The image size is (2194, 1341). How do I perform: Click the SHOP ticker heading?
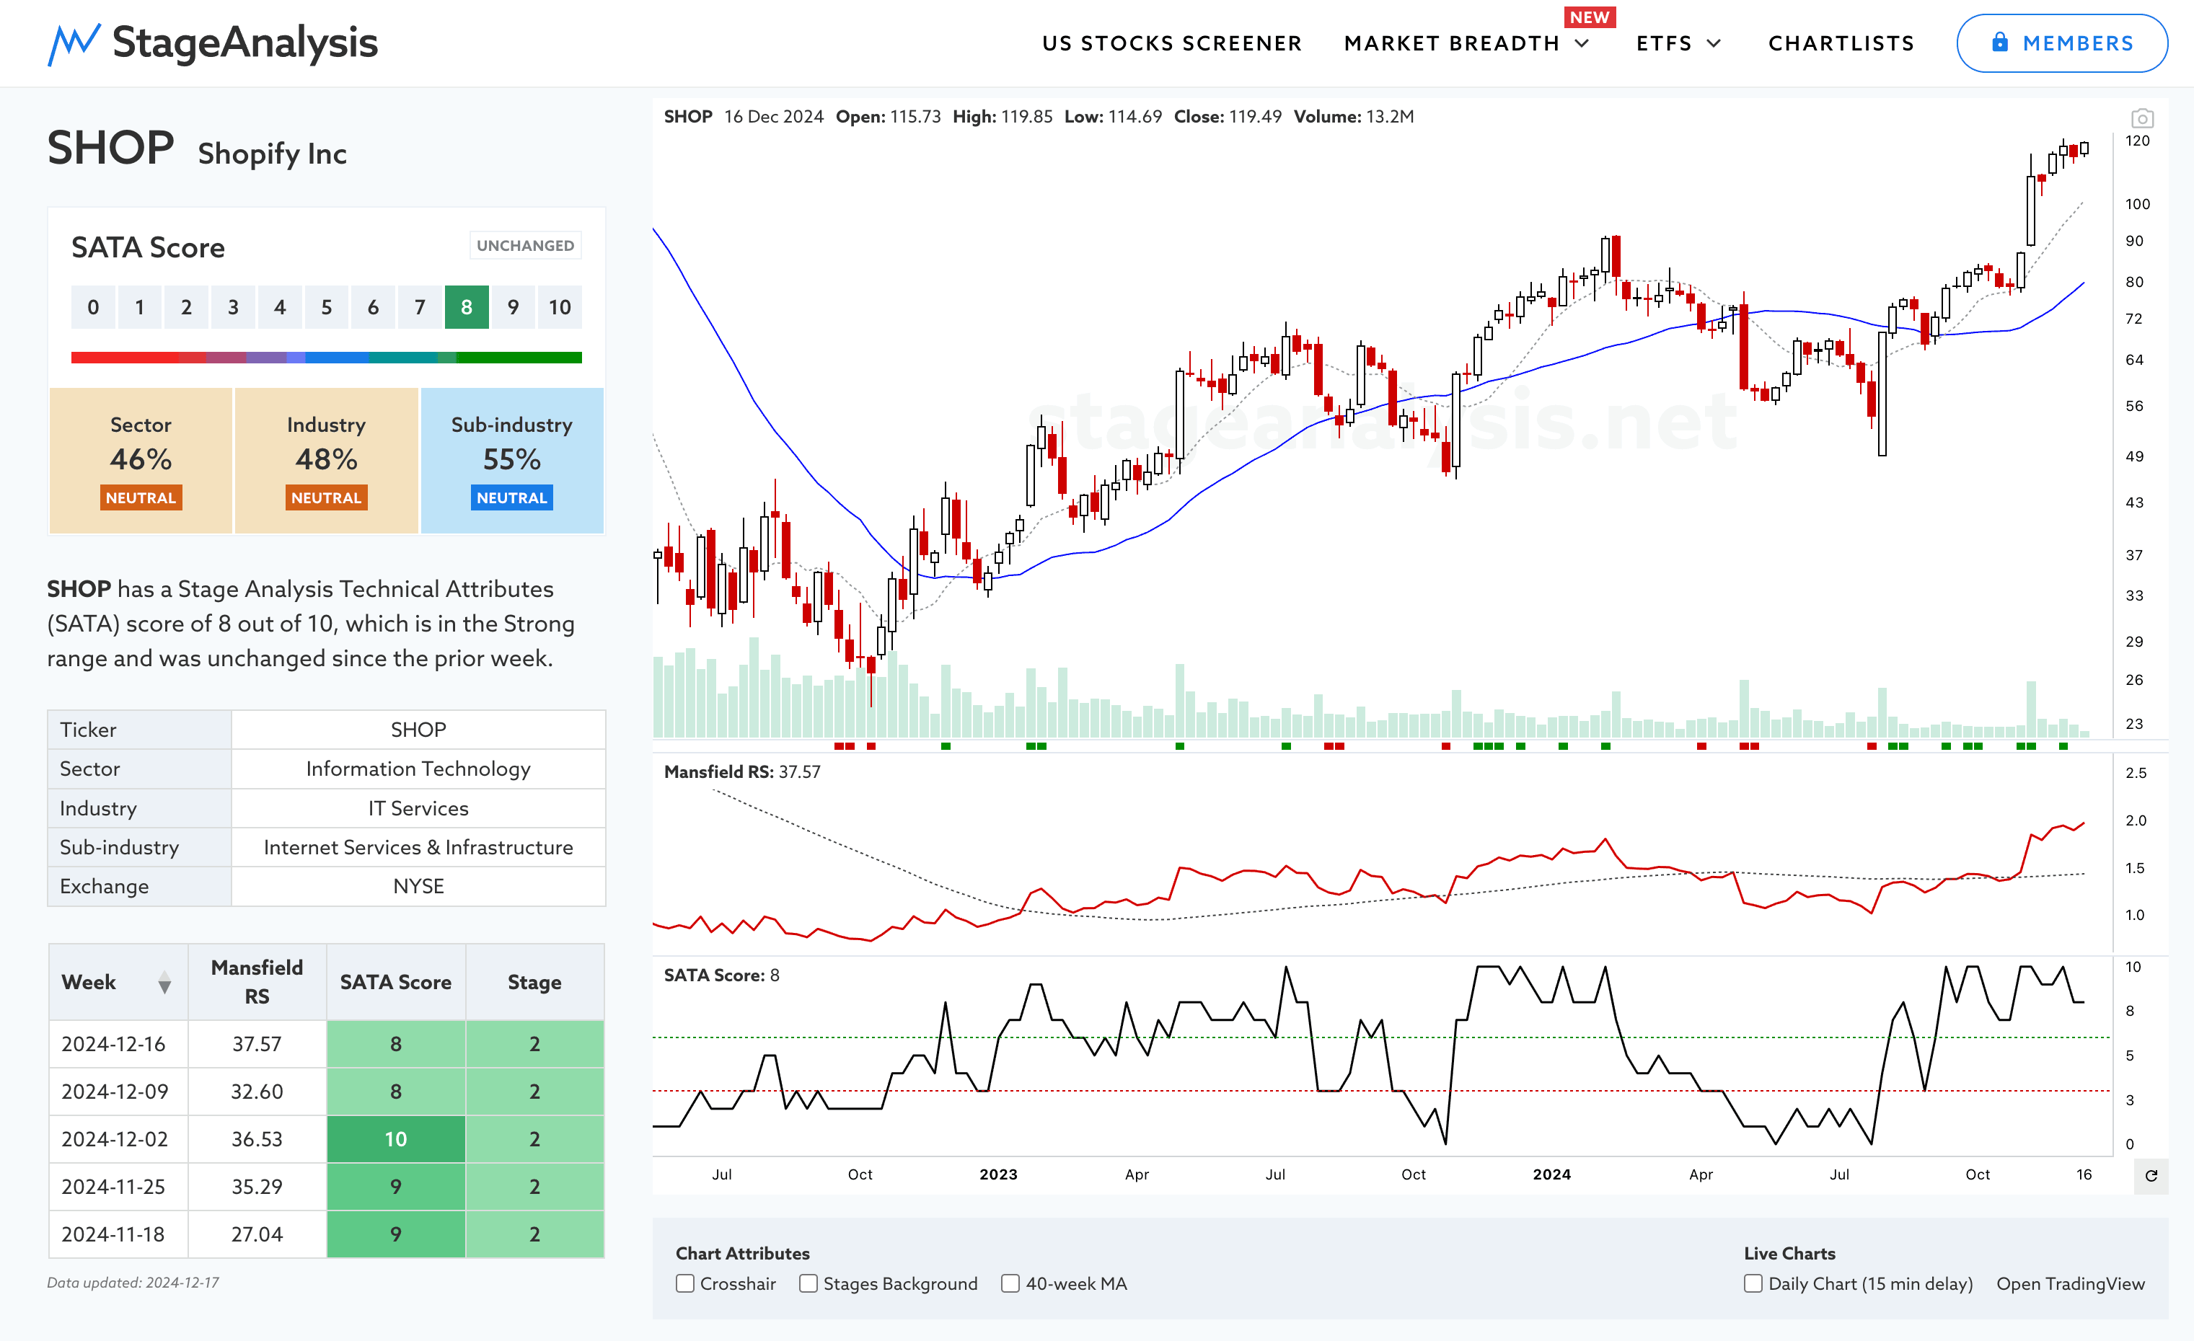click(110, 147)
